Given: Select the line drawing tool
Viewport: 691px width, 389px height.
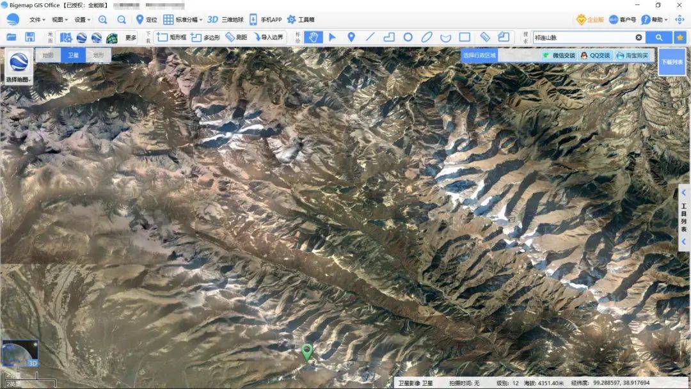Looking at the screenshot, I should pos(370,37).
